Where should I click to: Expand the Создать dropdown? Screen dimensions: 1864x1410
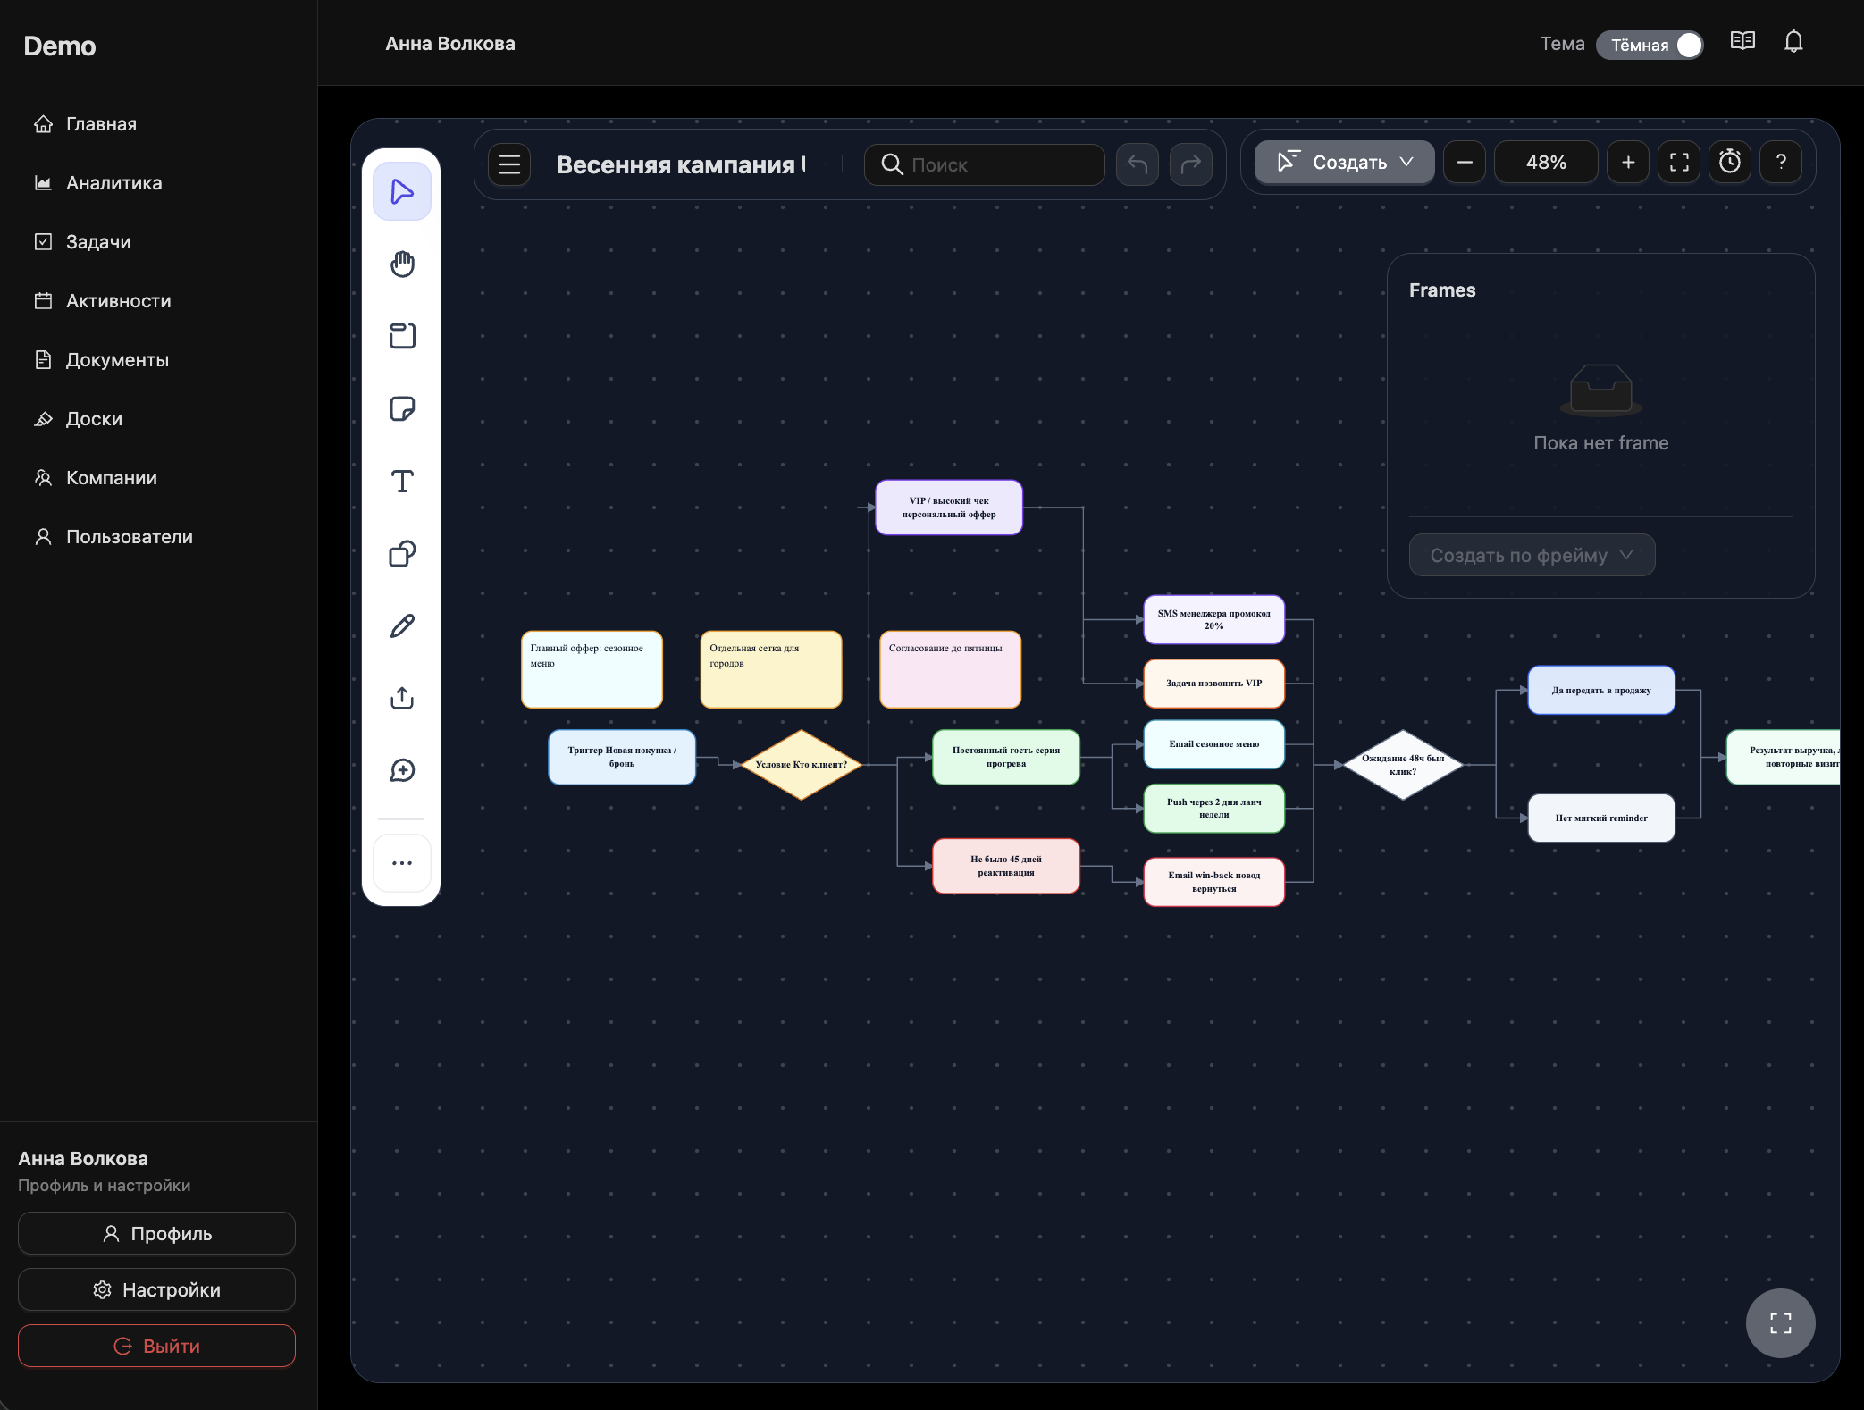(1344, 162)
